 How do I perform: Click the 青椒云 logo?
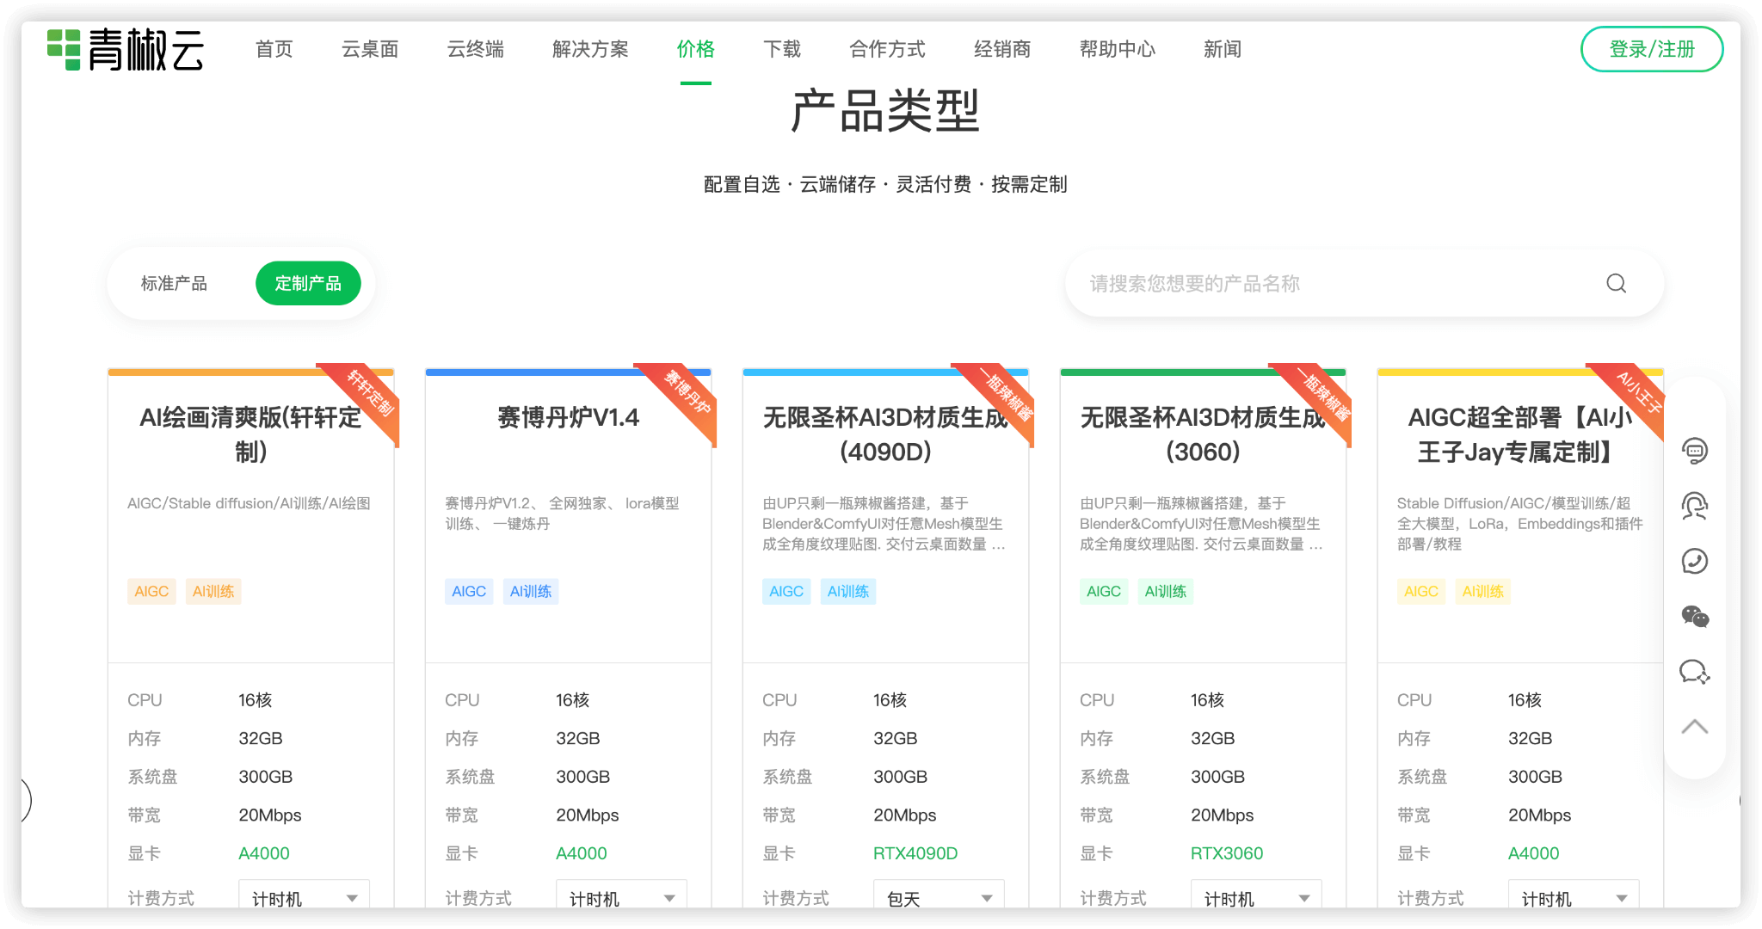126,49
